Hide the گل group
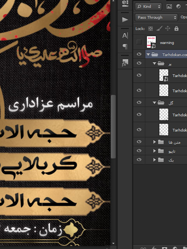The image size is (187, 249). click(x=139, y=102)
